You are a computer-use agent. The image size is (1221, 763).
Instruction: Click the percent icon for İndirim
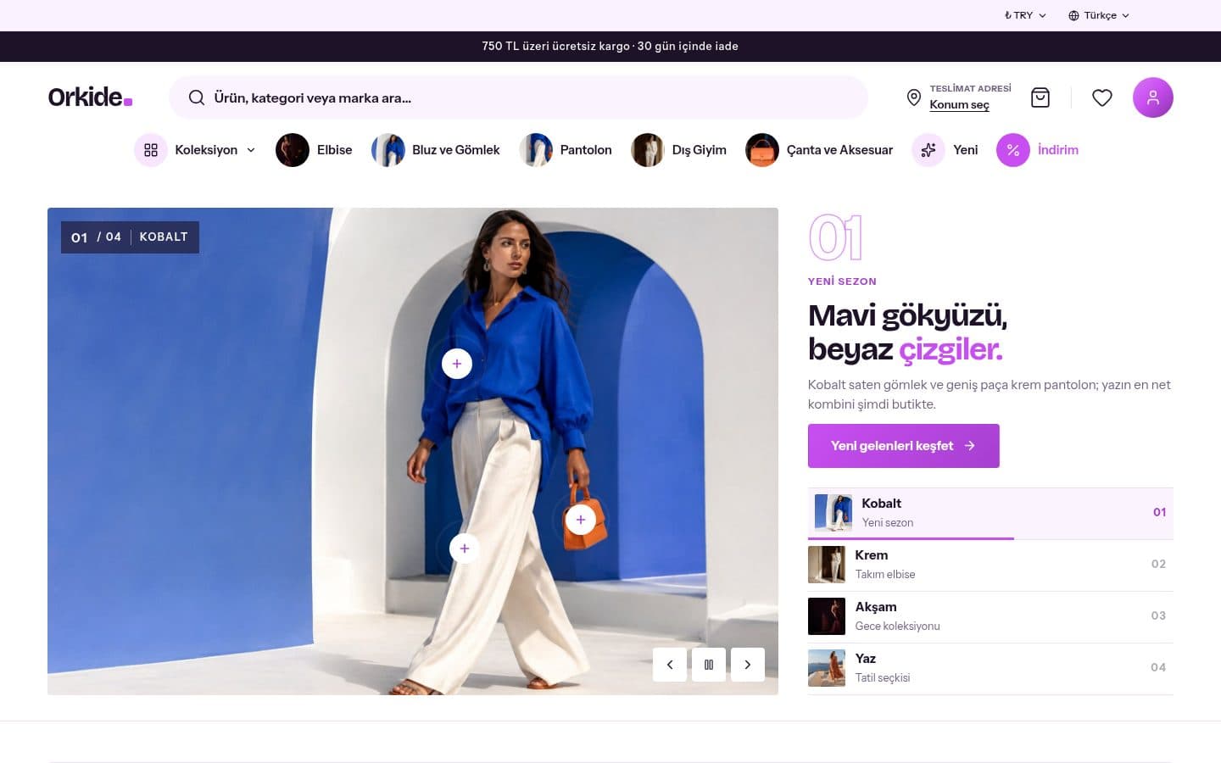click(1012, 150)
